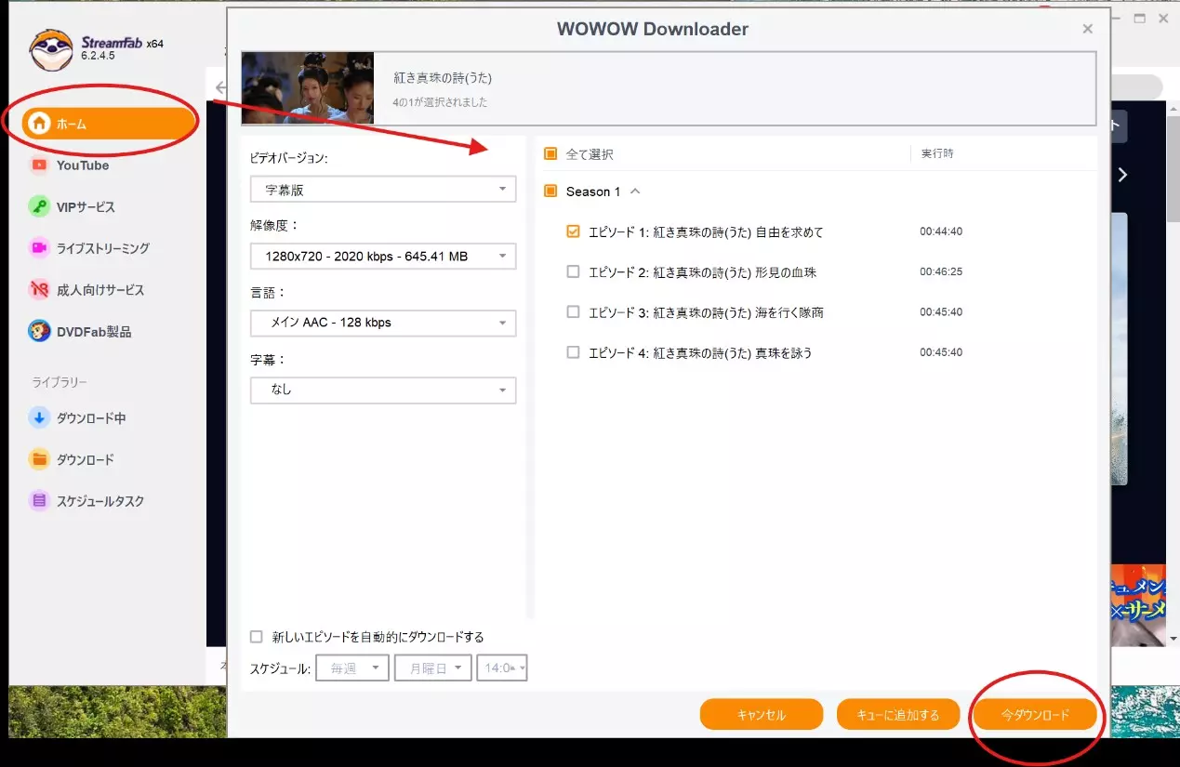Viewport: 1180px width, 767px height.
Task: Open the audio language AAC dropdown
Action: (x=383, y=323)
